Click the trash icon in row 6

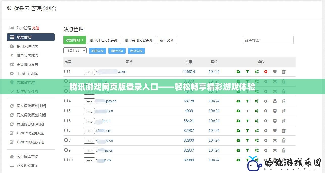(284, 121)
